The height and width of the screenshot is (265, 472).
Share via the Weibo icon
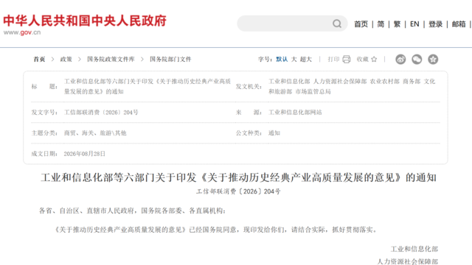pos(400,59)
